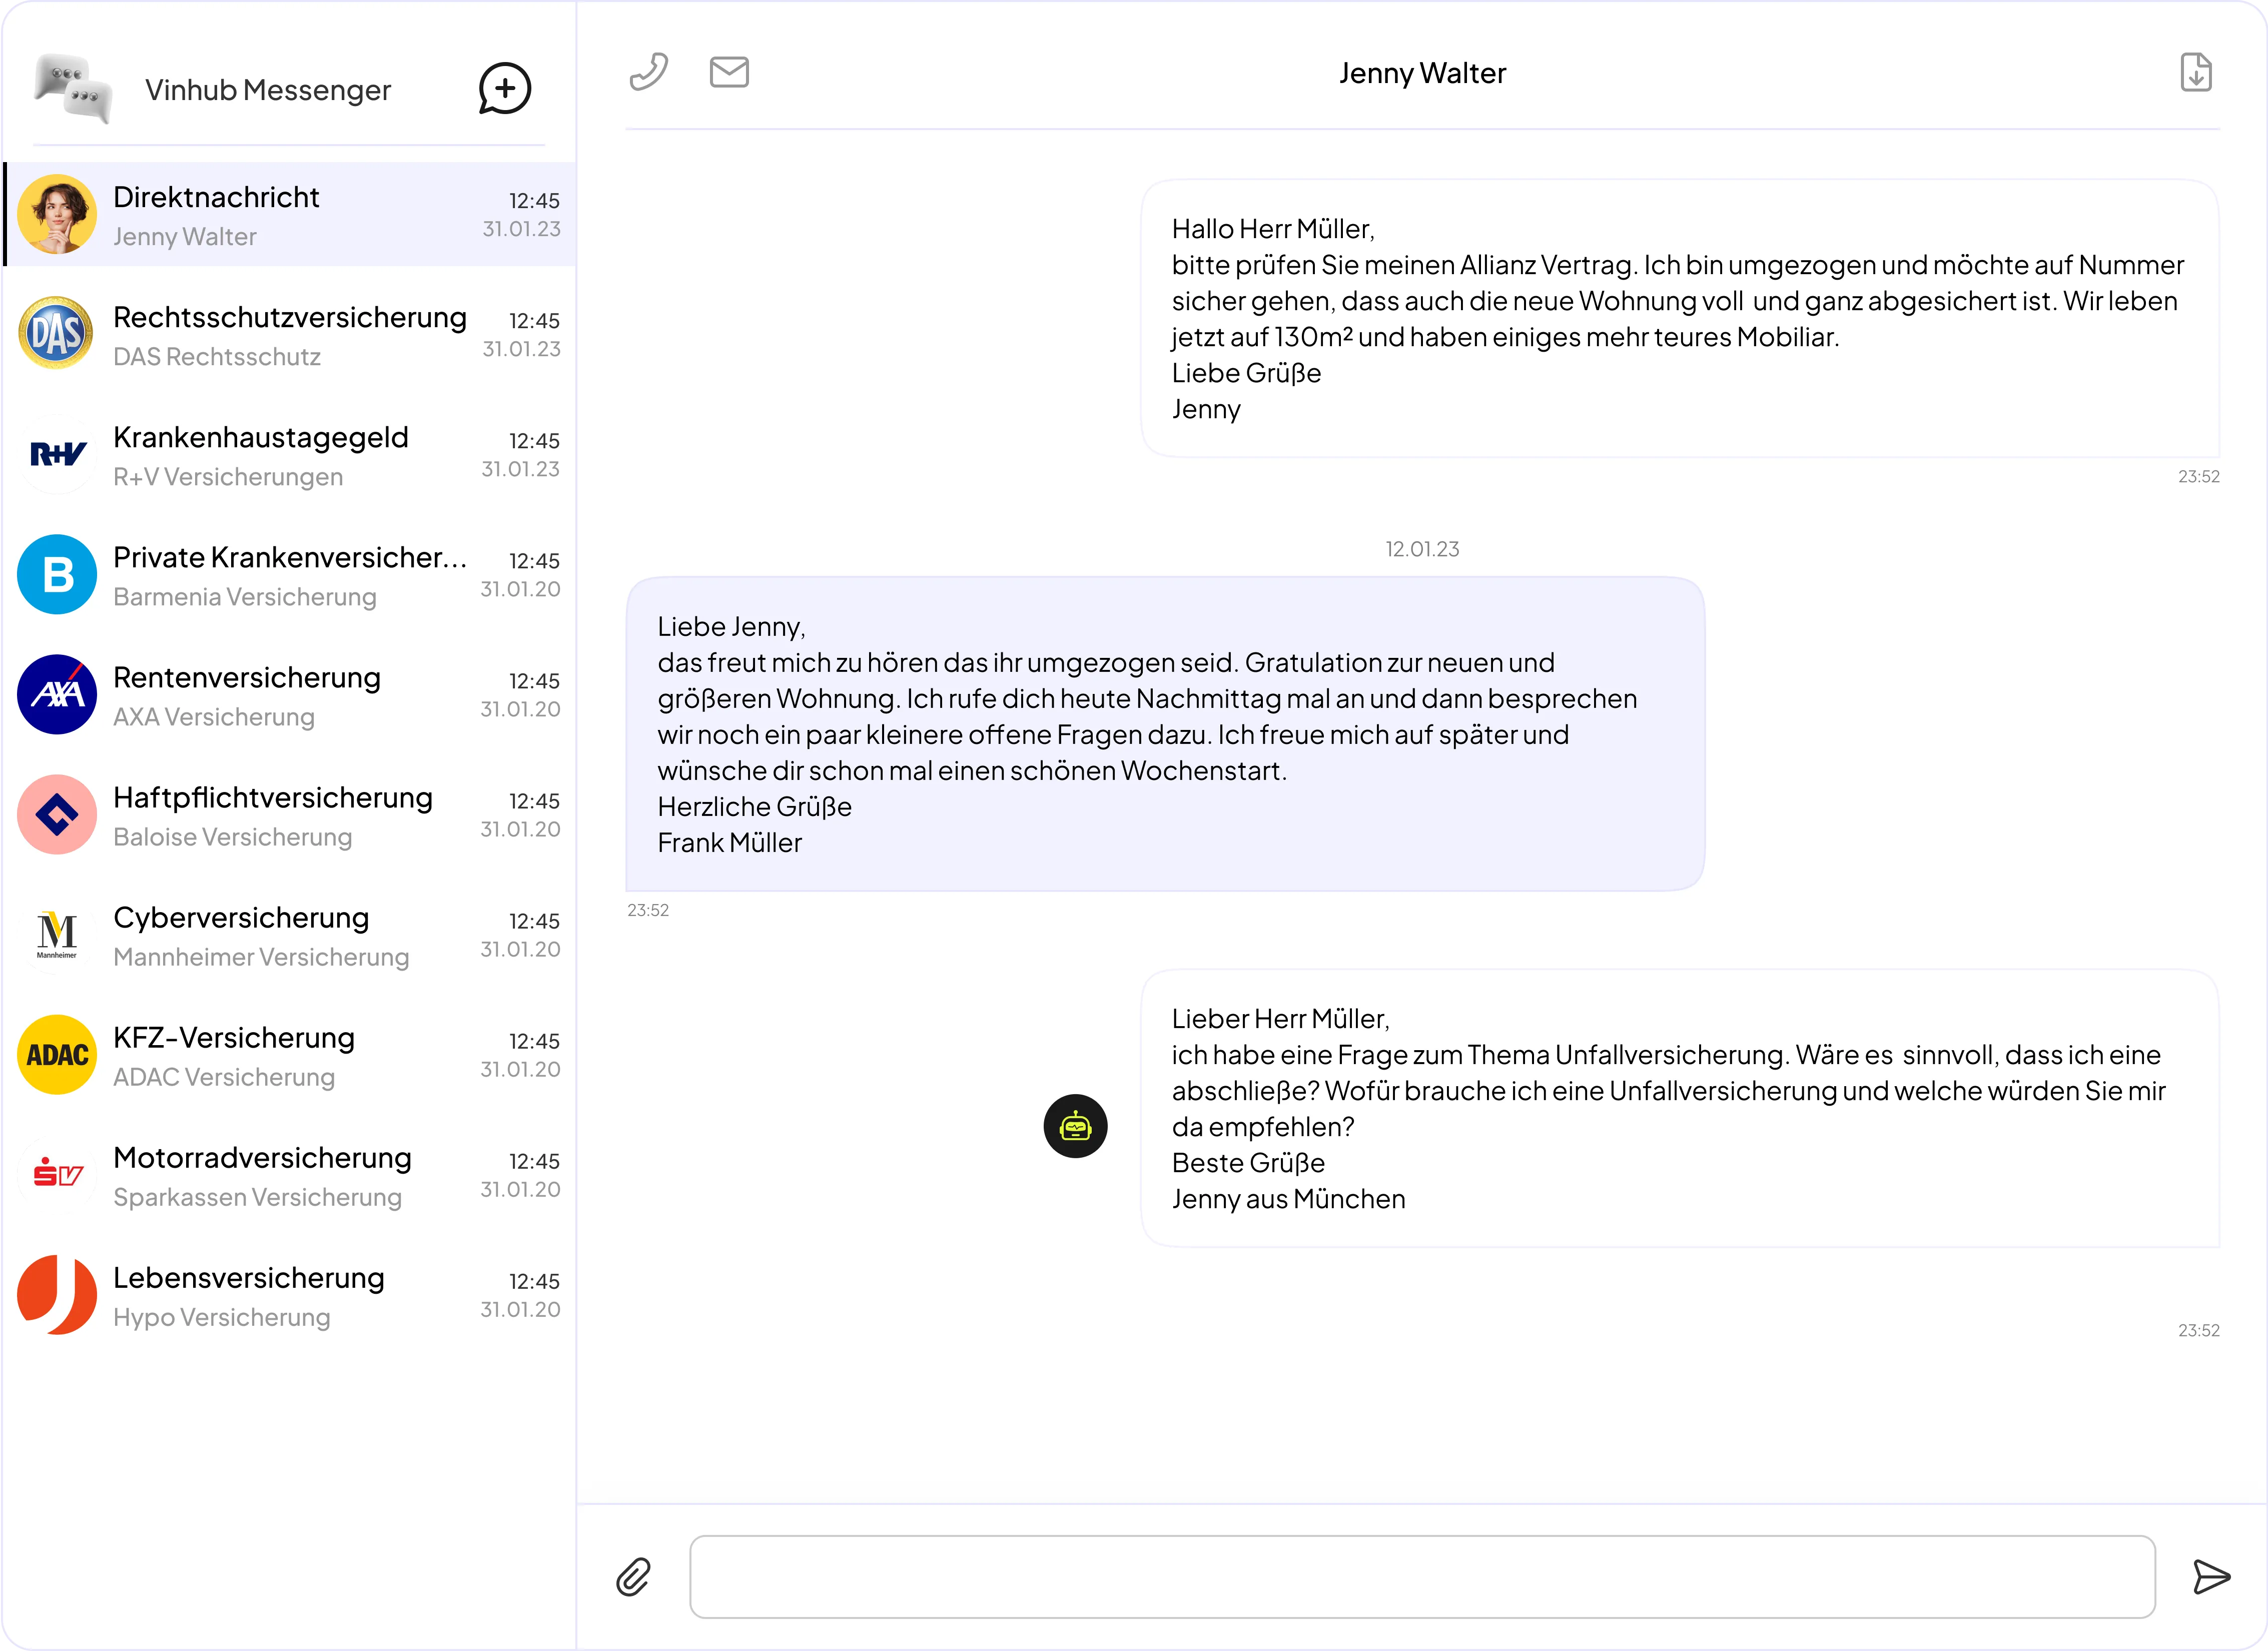Select the Krankenhaustagegeld R+V chat
This screenshot has width=2268, height=1651.
click(290, 455)
